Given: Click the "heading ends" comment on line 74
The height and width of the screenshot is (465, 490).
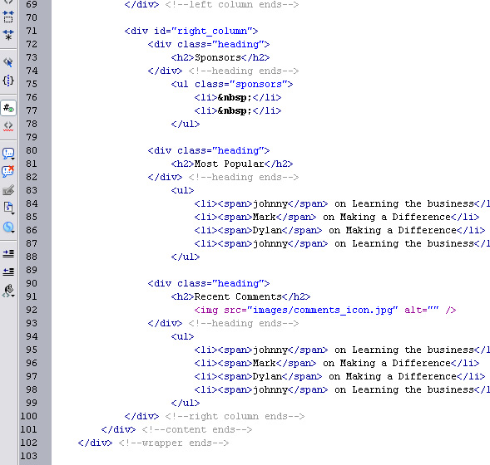Looking at the screenshot, I should point(244,71).
